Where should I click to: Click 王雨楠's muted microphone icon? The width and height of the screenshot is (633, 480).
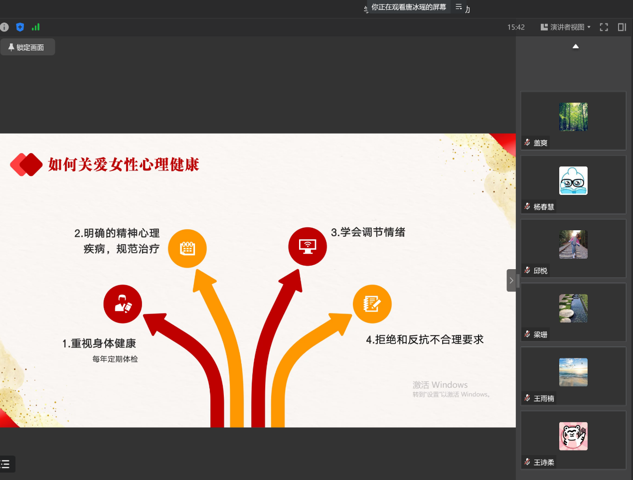pos(527,398)
